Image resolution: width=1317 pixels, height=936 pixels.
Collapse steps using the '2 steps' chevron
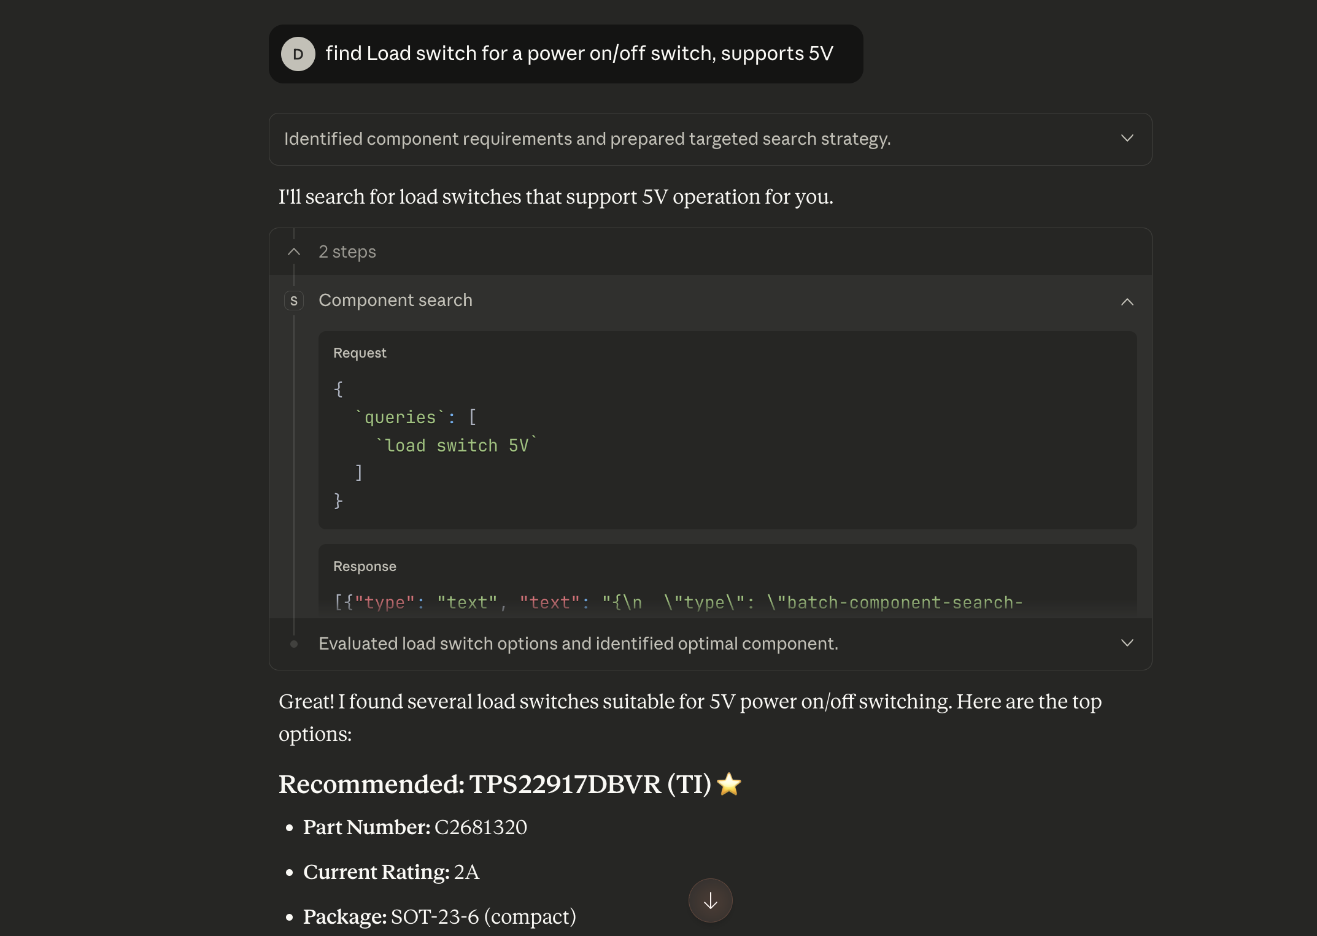[x=294, y=252]
